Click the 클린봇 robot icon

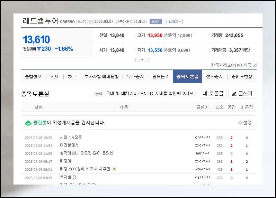(28, 123)
